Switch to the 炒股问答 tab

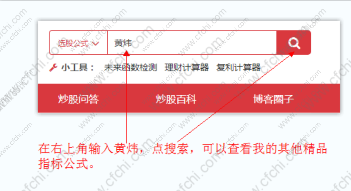(x=78, y=99)
